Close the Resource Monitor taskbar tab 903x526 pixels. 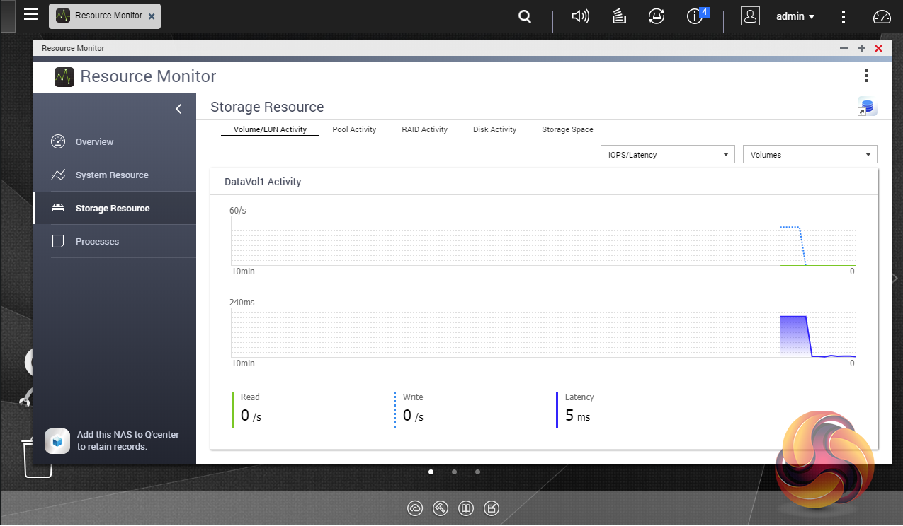tap(152, 16)
